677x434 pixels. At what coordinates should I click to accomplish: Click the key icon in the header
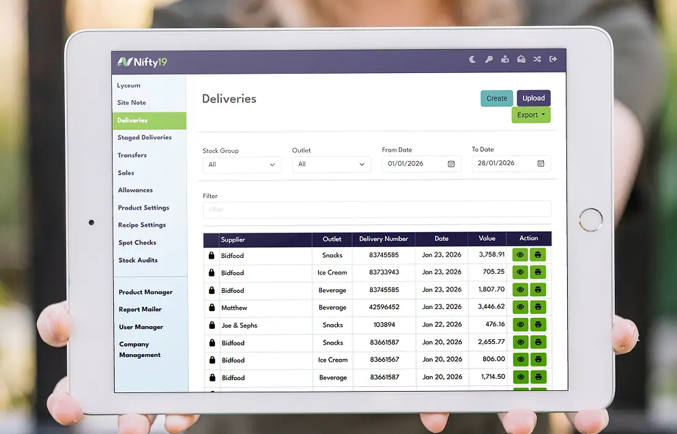pyautogui.click(x=489, y=60)
